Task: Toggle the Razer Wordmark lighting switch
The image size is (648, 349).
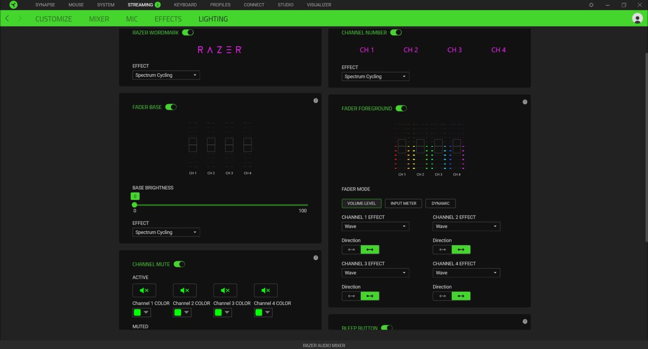Action: (188, 32)
